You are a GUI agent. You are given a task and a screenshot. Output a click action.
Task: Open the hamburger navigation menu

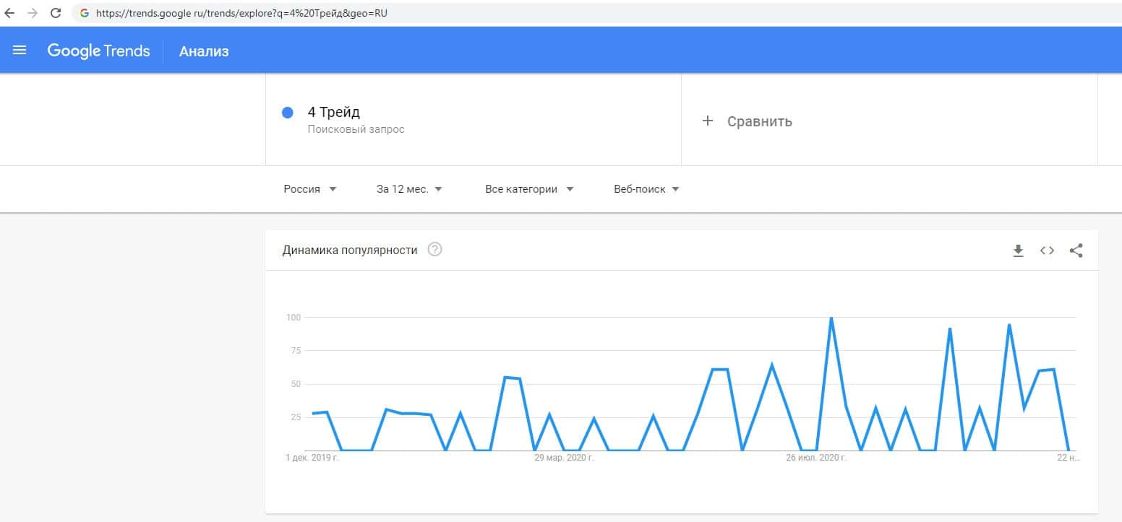click(x=20, y=51)
